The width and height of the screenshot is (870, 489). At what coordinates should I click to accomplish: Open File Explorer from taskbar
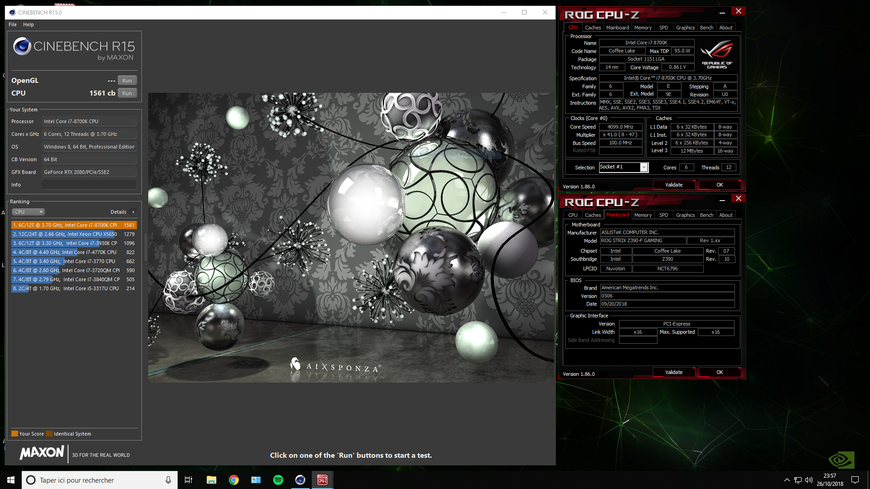click(x=211, y=480)
